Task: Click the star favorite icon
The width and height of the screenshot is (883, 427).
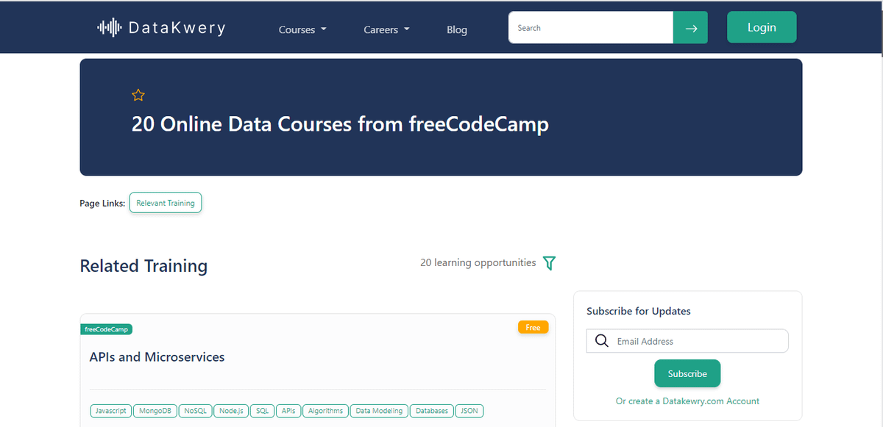Action: click(x=138, y=96)
